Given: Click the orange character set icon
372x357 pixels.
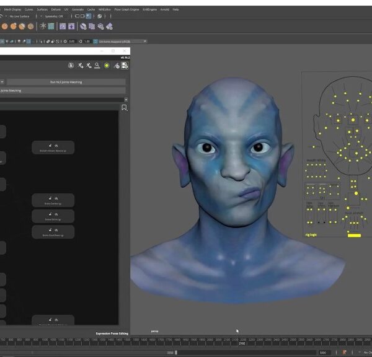Looking at the screenshot, I should click(344, 352).
